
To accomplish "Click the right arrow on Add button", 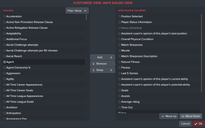I will (x=111, y=57).
